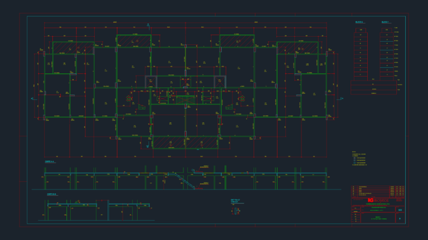Select the green BLOCO 1 title block text
This screenshot has width=428, height=240.
pos(379,218)
